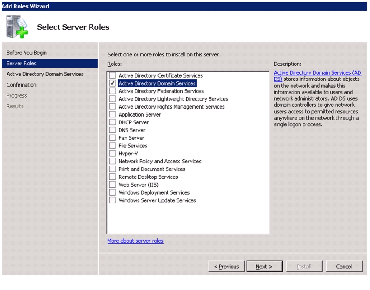Tick the File Services checkbox

point(112,146)
